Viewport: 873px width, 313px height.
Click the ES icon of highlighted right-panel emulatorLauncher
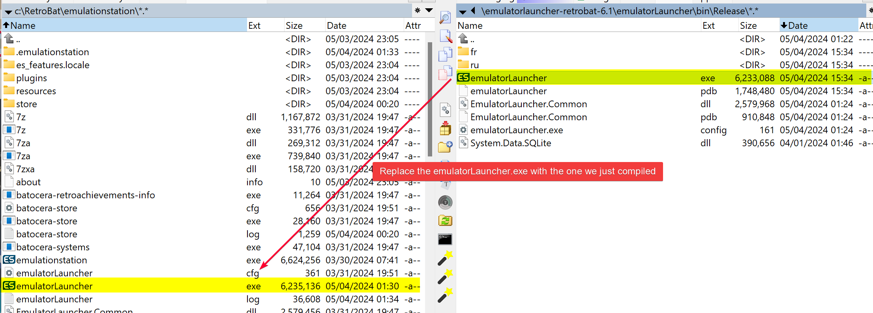tap(463, 78)
